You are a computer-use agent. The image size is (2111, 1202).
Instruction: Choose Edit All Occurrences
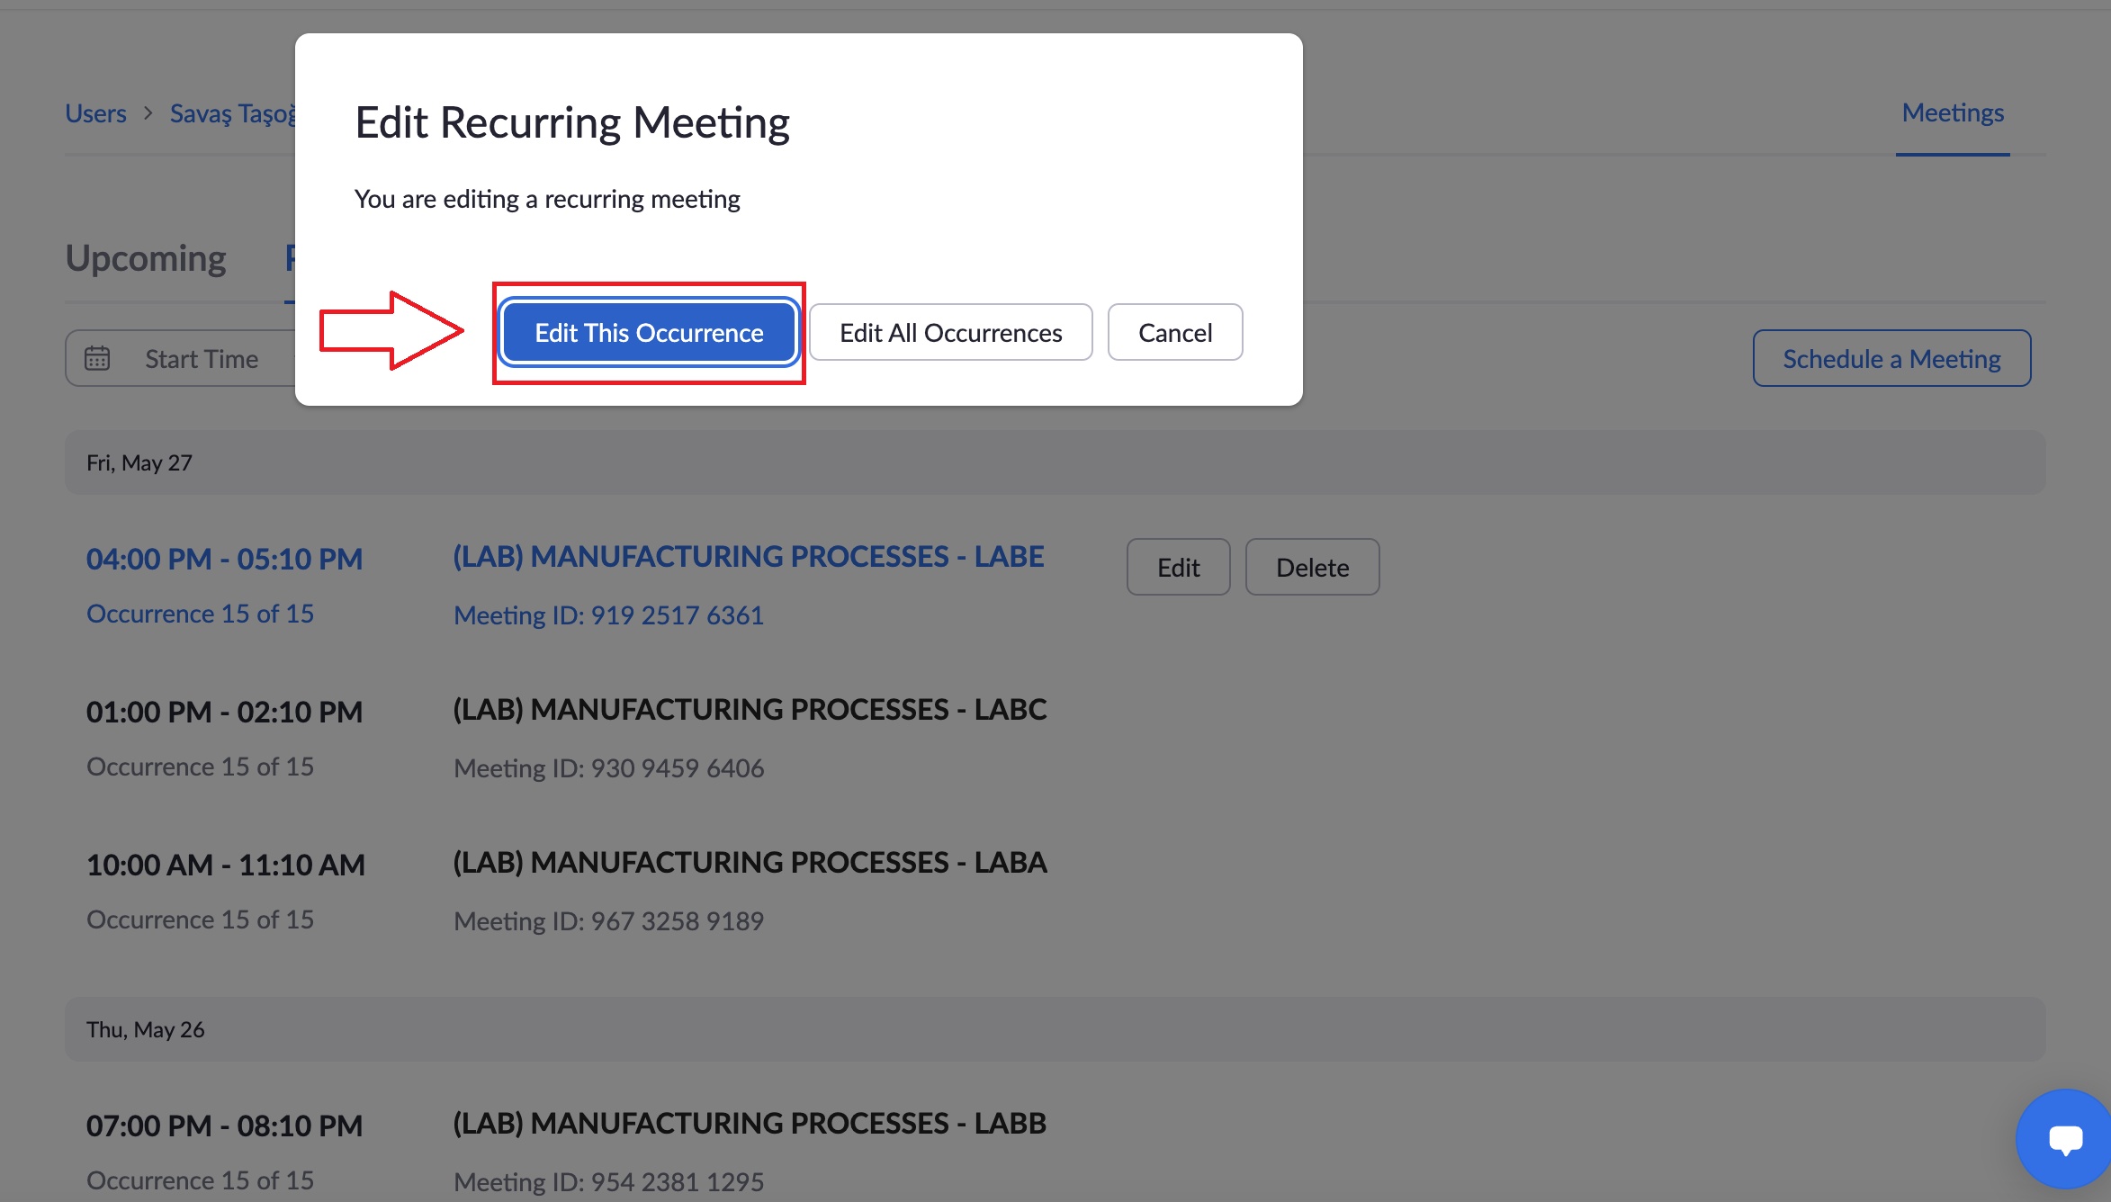(x=950, y=333)
